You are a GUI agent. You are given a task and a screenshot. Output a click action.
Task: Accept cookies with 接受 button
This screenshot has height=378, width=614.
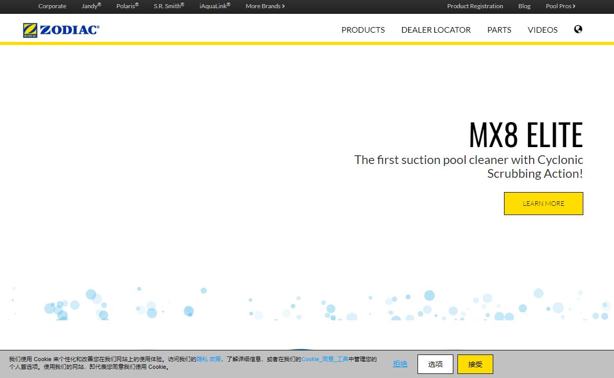[475, 364]
